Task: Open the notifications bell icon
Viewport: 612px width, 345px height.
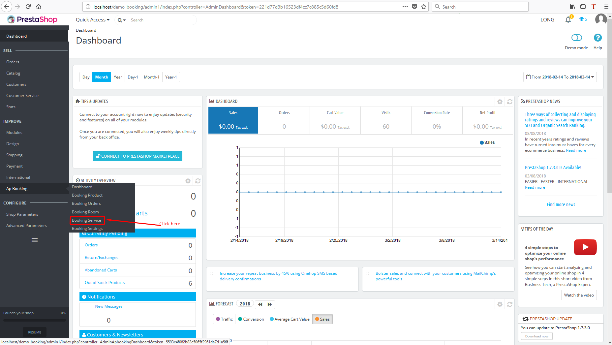Action: [x=568, y=19]
